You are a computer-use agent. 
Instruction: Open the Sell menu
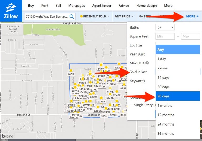tap(58, 6)
